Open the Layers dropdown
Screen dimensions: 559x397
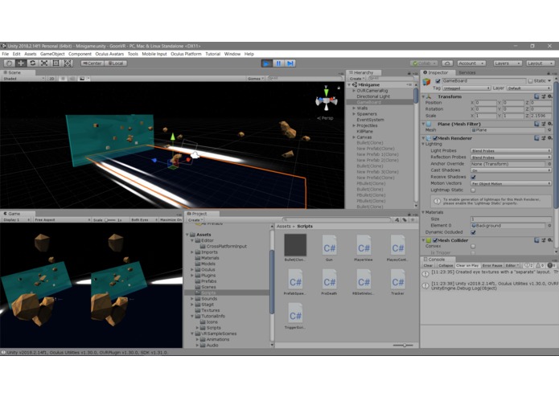point(508,63)
